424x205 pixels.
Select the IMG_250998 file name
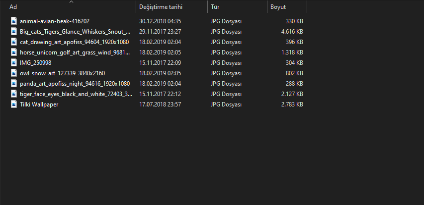36,63
